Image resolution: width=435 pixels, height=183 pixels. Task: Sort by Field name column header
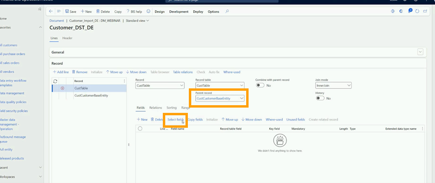(178, 129)
